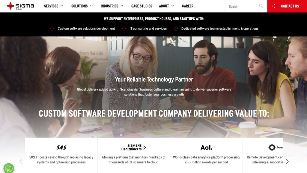Click the red Contact Us button
Image resolution: width=307 pixels, height=173 pixels.
coord(287,6)
